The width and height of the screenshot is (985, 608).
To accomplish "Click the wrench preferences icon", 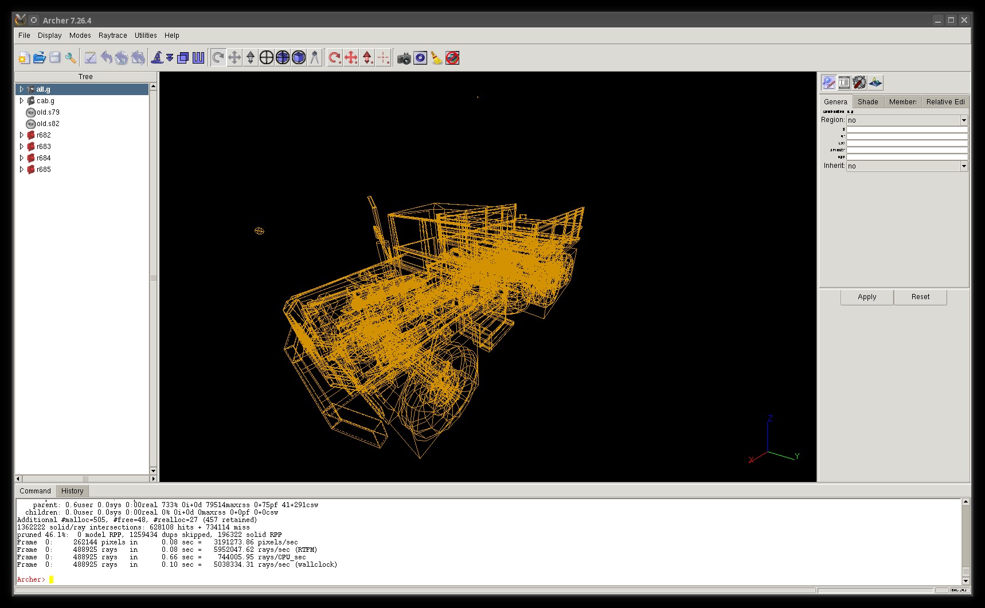I will point(71,58).
